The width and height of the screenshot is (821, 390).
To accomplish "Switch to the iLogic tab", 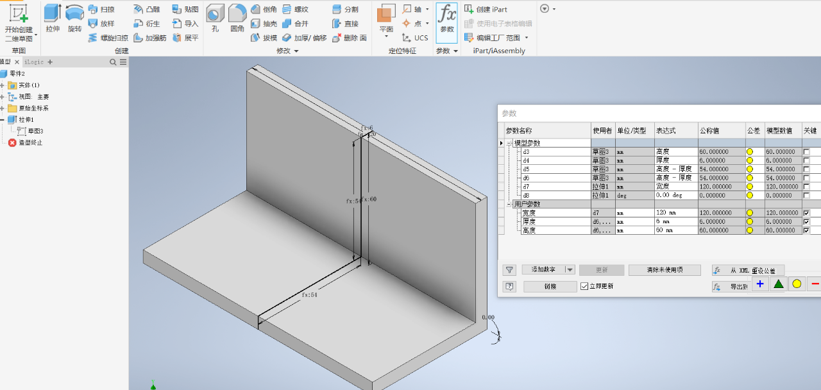I will [34, 62].
